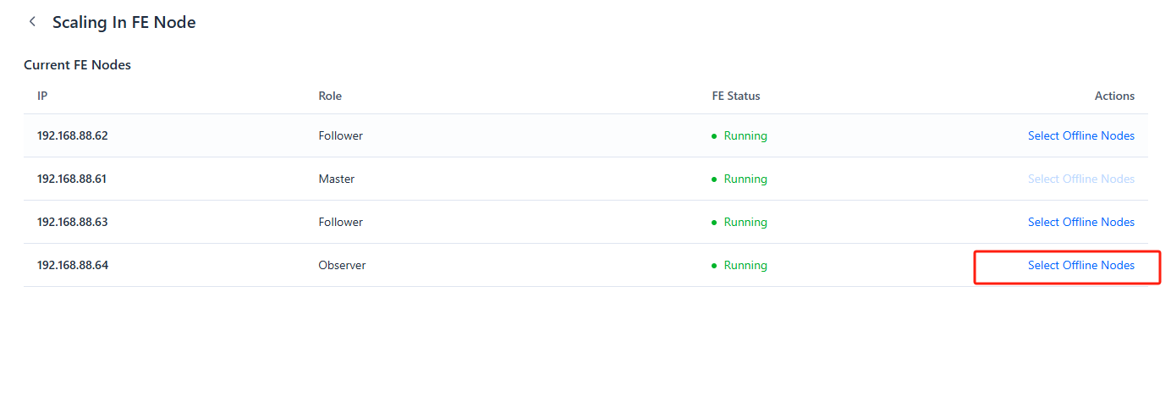Click the Master role cell
Screen dimensions: 1171x419
tap(337, 179)
